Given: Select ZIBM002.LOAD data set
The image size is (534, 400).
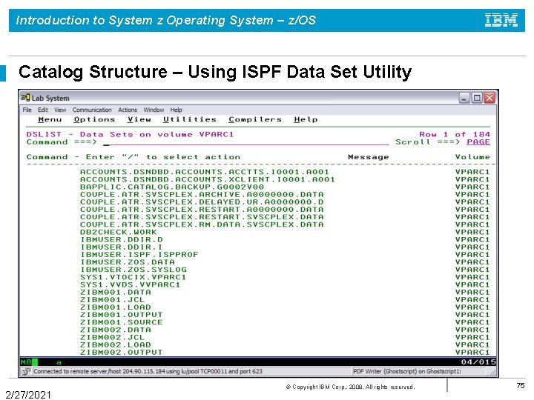Looking at the screenshot, I should pos(116,344).
